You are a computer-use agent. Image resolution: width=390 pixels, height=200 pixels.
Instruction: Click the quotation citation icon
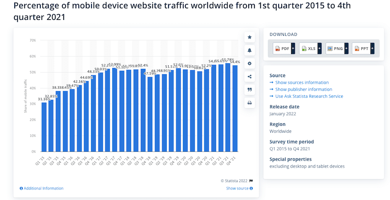[250, 90]
